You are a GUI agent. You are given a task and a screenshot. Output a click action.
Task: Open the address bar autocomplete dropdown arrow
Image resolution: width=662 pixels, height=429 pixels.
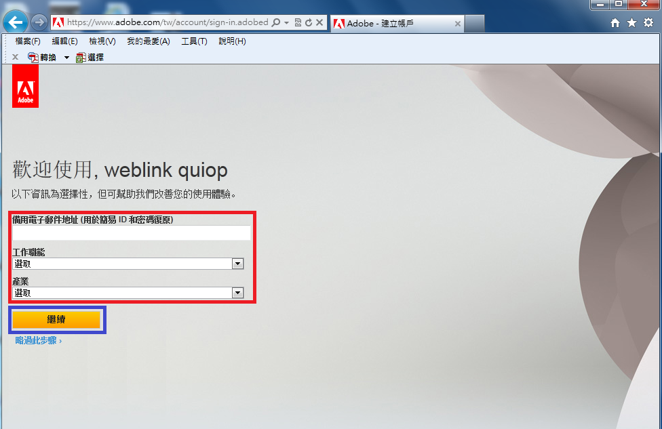click(x=287, y=22)
